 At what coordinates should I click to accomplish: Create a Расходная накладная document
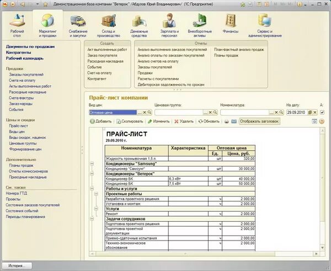(105, 61)
